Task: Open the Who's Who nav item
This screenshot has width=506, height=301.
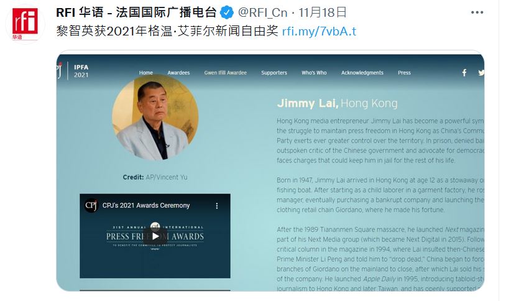Action: point(314,73)
